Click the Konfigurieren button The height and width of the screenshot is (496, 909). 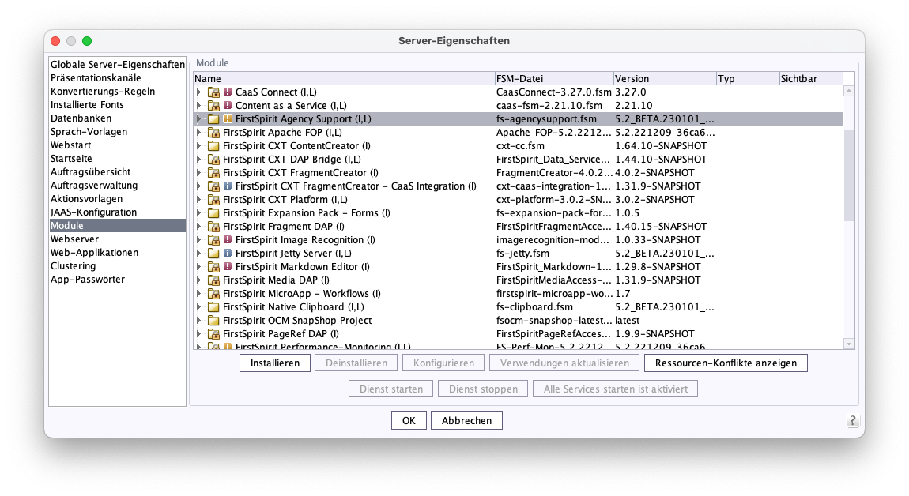coord(443,363)
